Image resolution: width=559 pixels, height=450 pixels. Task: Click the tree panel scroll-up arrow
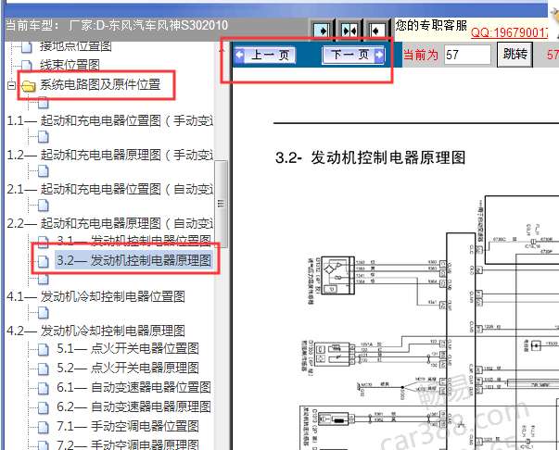point(222,51)
